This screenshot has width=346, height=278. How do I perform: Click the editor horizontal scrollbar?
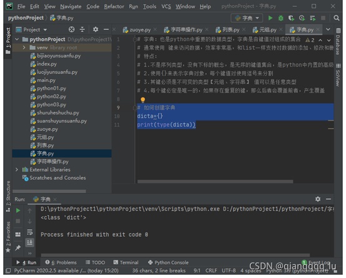[215, 182]
